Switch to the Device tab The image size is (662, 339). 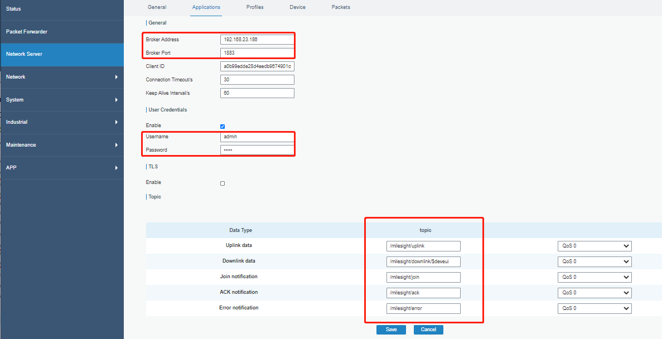(x=297, y=7)
